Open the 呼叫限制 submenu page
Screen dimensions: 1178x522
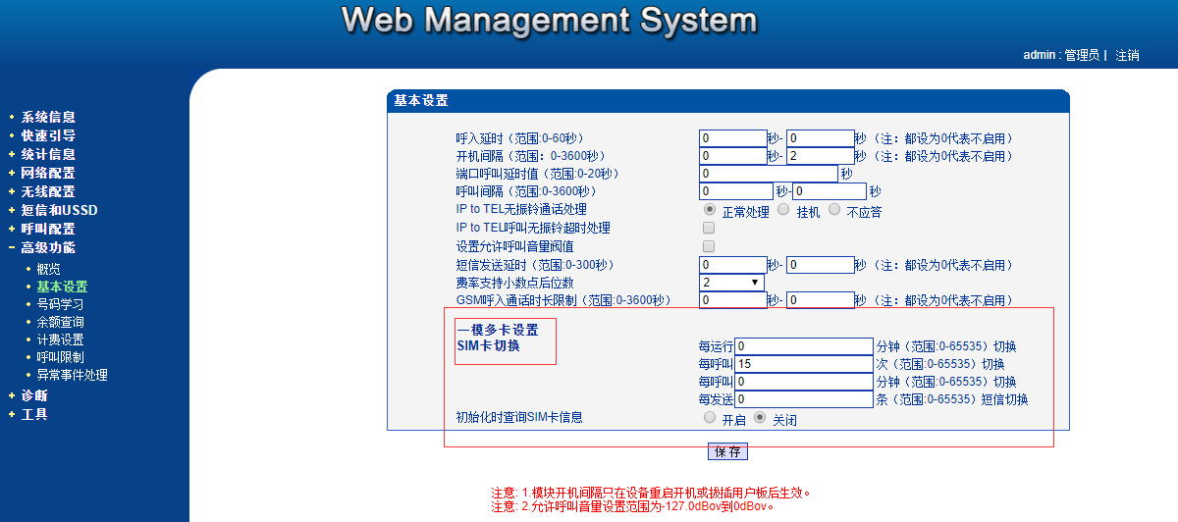pyautogui.click(x=60, y=357)
